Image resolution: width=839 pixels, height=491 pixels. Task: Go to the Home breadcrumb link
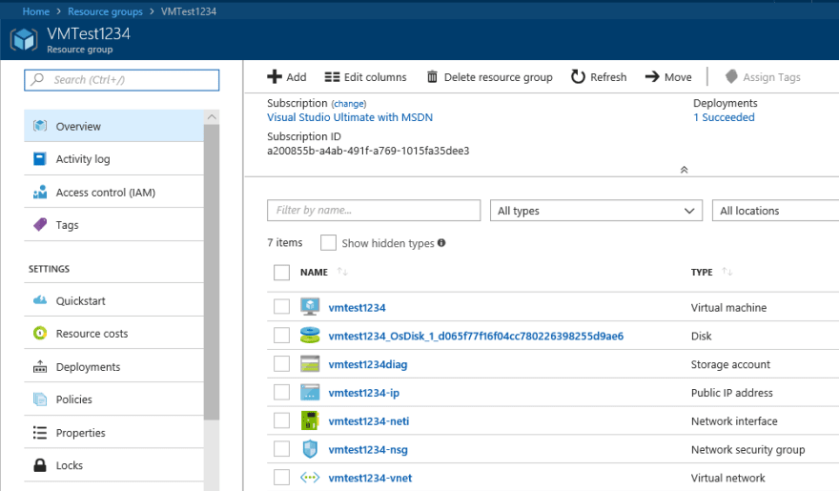click(x=36, y=11)
